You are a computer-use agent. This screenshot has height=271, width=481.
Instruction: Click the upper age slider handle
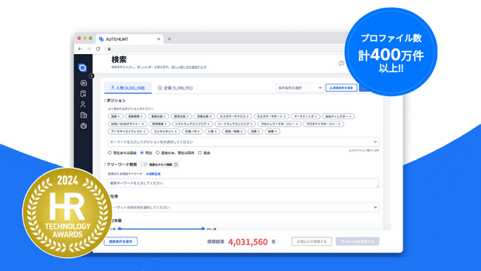[x=203, y=229]
